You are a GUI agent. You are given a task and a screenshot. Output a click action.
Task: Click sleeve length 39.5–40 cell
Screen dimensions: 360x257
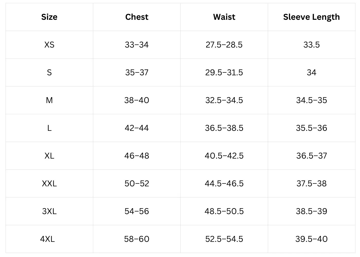(311, 239)
